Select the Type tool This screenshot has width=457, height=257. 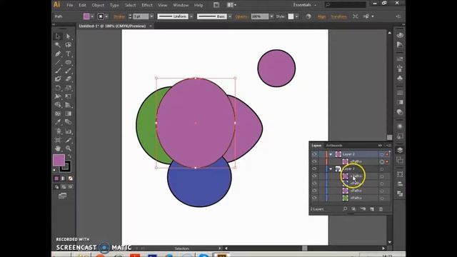pos(69,54)
